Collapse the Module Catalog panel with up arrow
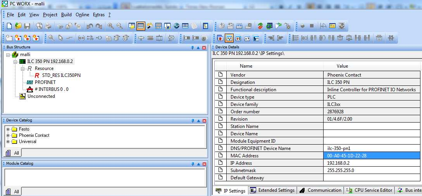This screenshot has width=422, height=196. [198, 164]
